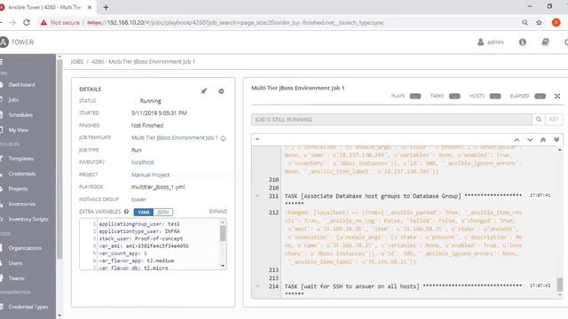
Task: Go to next output section arrow
Action: [x=530, y=140]
